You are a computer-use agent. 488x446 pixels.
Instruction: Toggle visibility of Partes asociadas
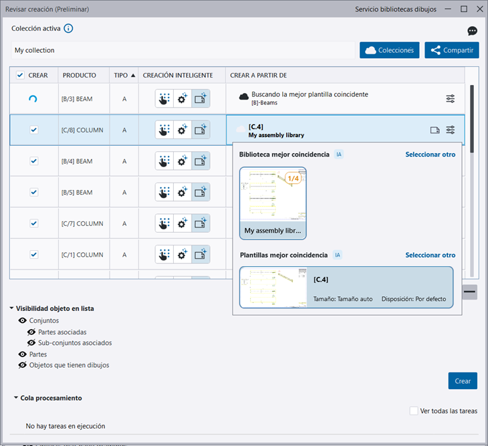31,332
